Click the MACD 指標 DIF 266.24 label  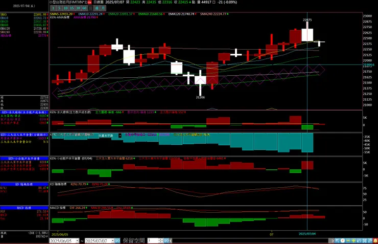pos(78,208)
